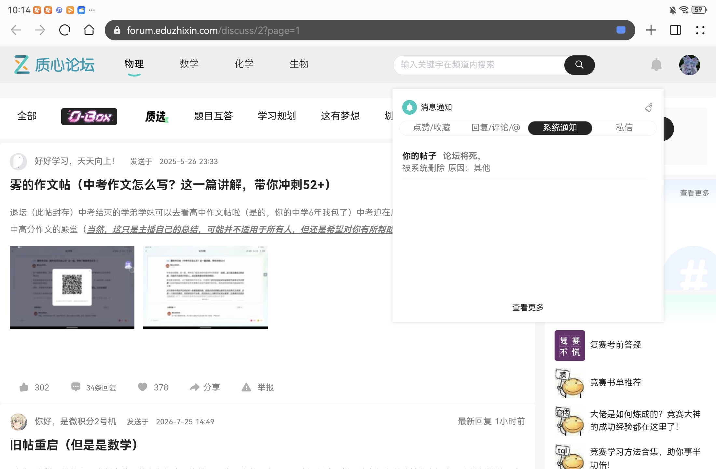Select the 学习规划 category
Screen dimensions: 716x469
(277, 116)
